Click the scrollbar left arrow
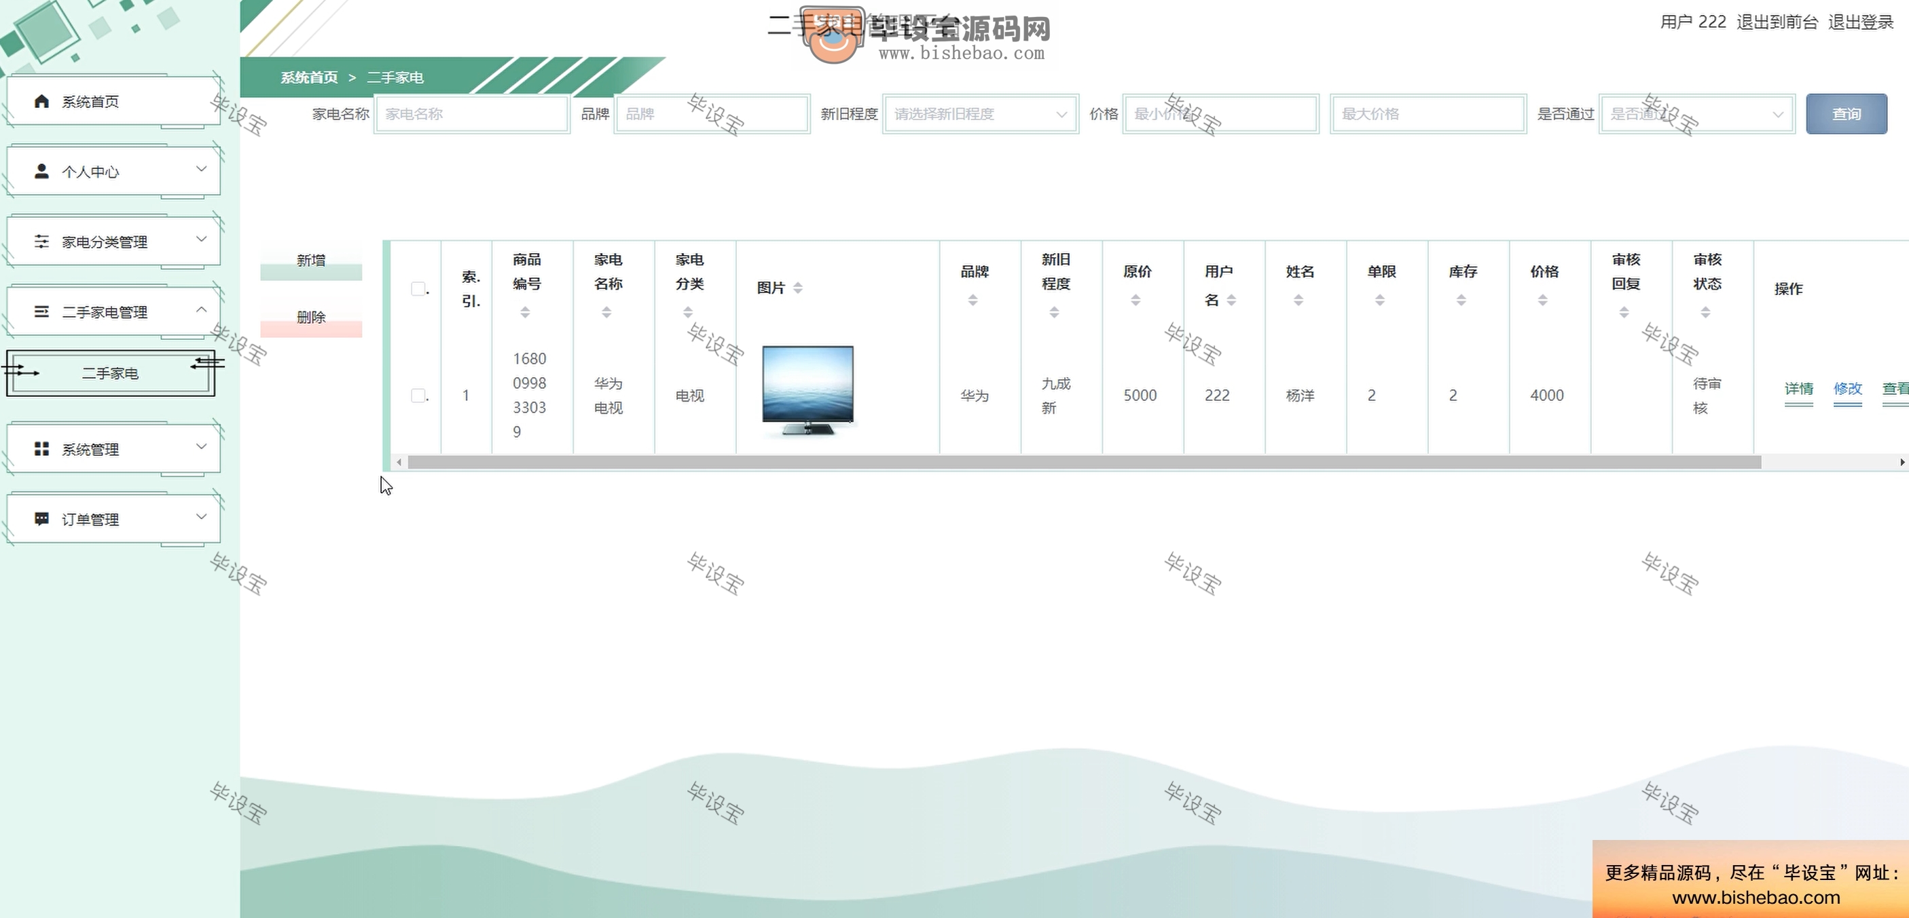1909x918 pixels. (399, 462)
